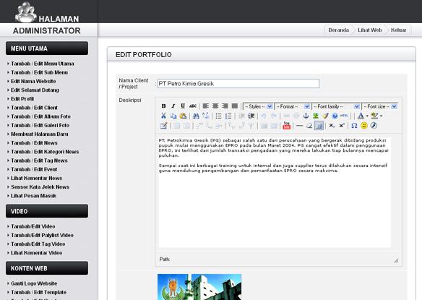Viewport: 422px width, 300px height.
Task: Insert smiley emoticon
Action: click(364, 126)
